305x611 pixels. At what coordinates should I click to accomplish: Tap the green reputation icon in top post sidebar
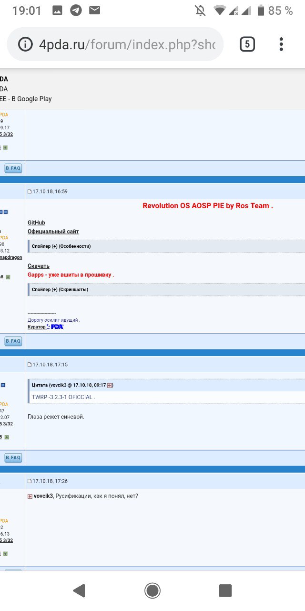[x=5, y=147]
